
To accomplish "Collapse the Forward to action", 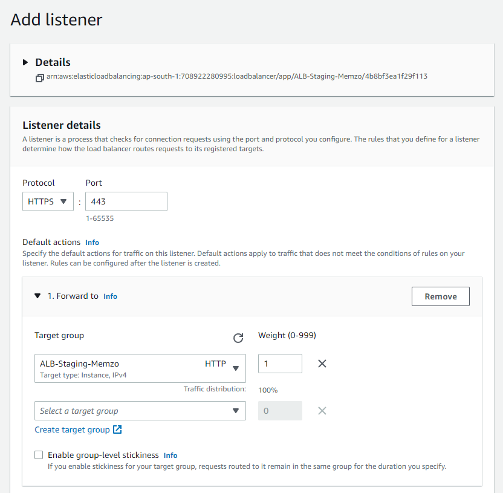I will pyautogui.click(x=37, y=296).
